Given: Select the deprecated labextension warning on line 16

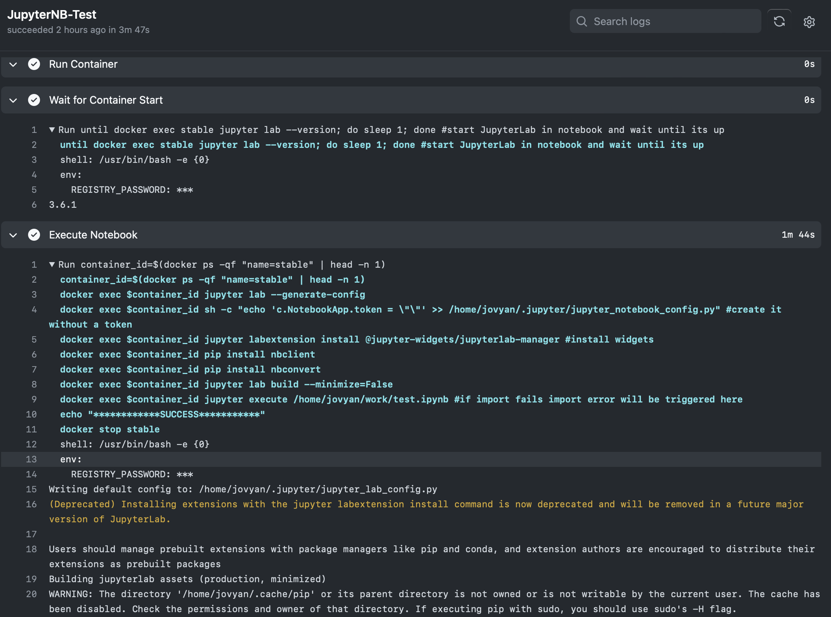Looking at the screenshot, I should click(32, 504).
